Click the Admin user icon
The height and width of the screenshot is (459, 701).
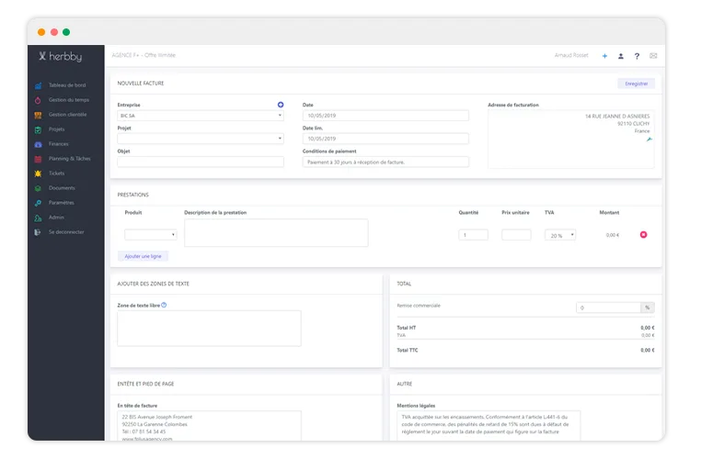pos(38,218)
